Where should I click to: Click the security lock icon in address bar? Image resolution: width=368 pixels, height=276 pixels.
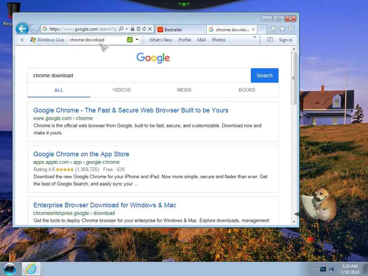click(x=132, y=29)
